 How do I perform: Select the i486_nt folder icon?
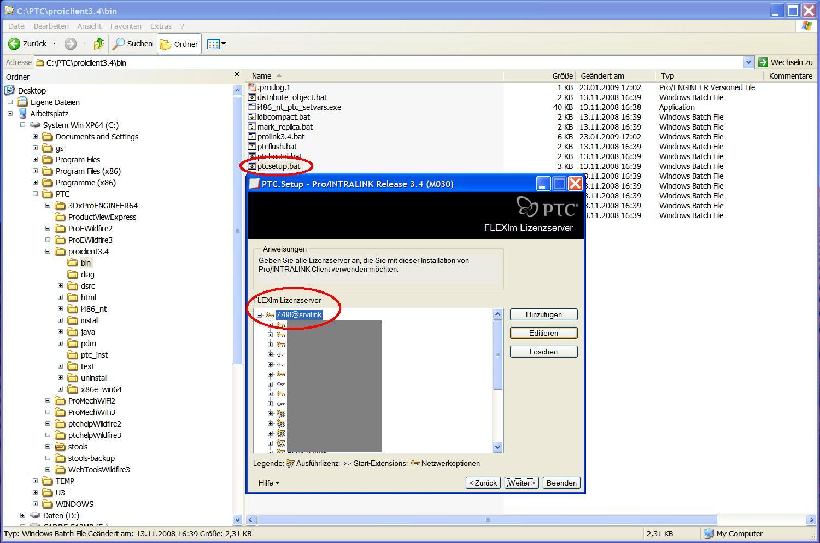pos(73,309)
